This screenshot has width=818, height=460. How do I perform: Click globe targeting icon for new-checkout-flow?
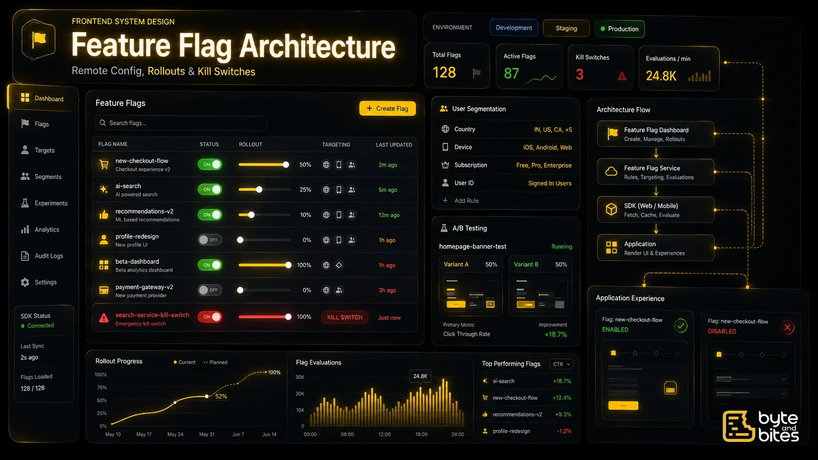[326, 165]
